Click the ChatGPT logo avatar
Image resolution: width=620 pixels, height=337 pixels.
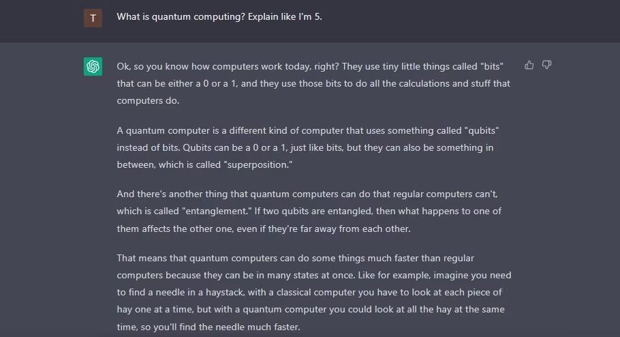click(x=93, y=66)
